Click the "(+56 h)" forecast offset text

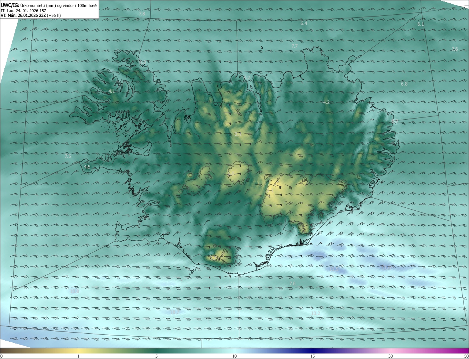54,15
